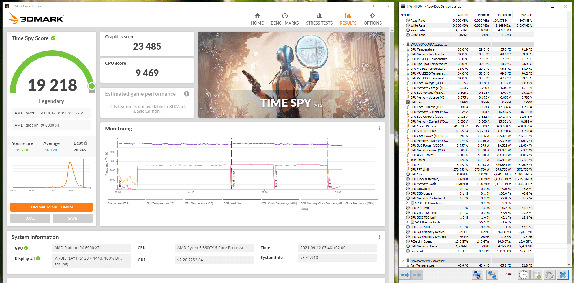Screen dimensions: 574x283
Task: Click the HWiNFO scrollbar down arrow
Action: click(569, 265)
